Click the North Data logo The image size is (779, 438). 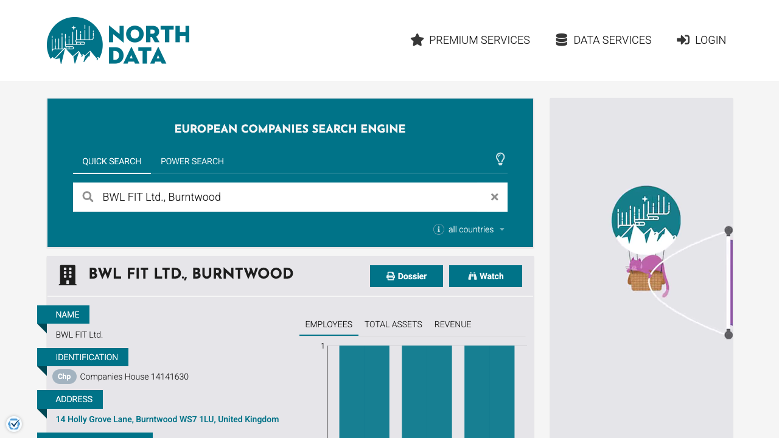click(118, 41)
